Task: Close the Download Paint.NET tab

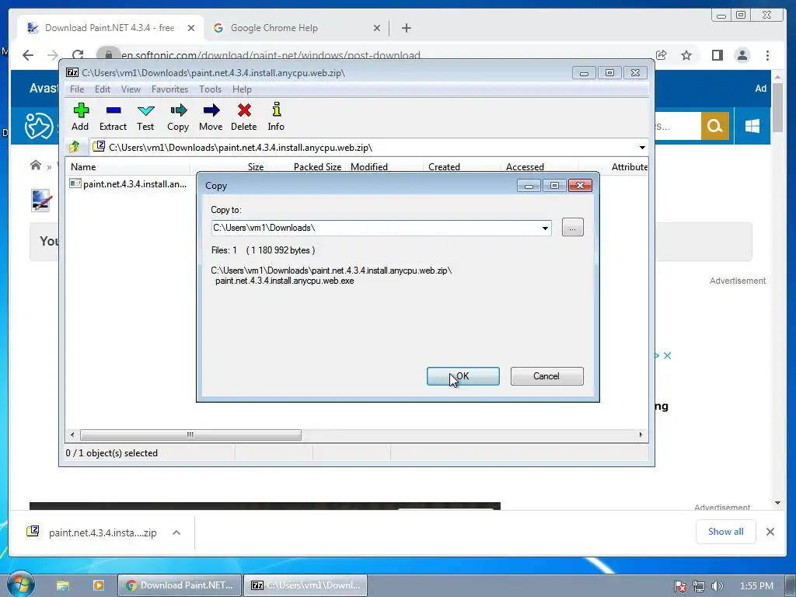Action: click(x=191, y=29)
